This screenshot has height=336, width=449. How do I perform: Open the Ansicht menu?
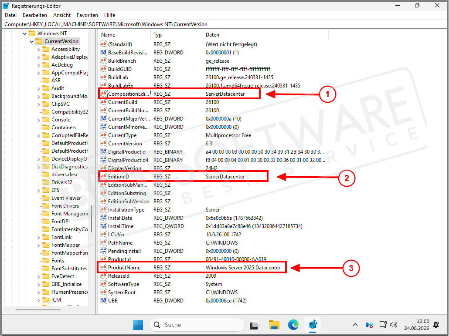tap(62, 15)
